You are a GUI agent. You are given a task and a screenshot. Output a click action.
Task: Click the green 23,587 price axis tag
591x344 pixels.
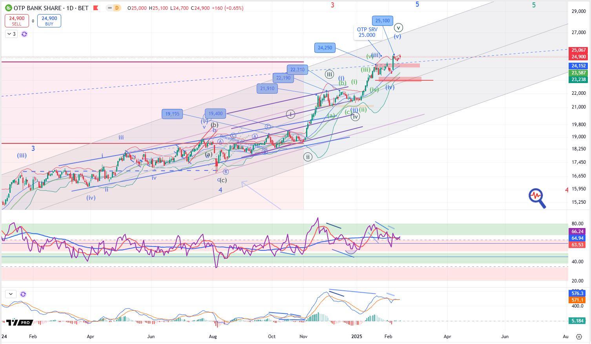(x=579, y=73)
